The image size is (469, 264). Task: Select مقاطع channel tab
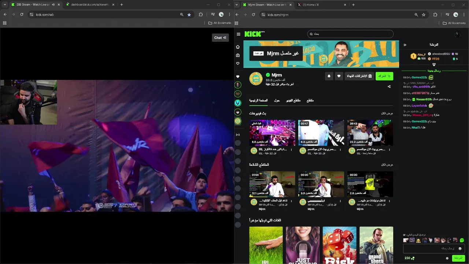[310, 100]
